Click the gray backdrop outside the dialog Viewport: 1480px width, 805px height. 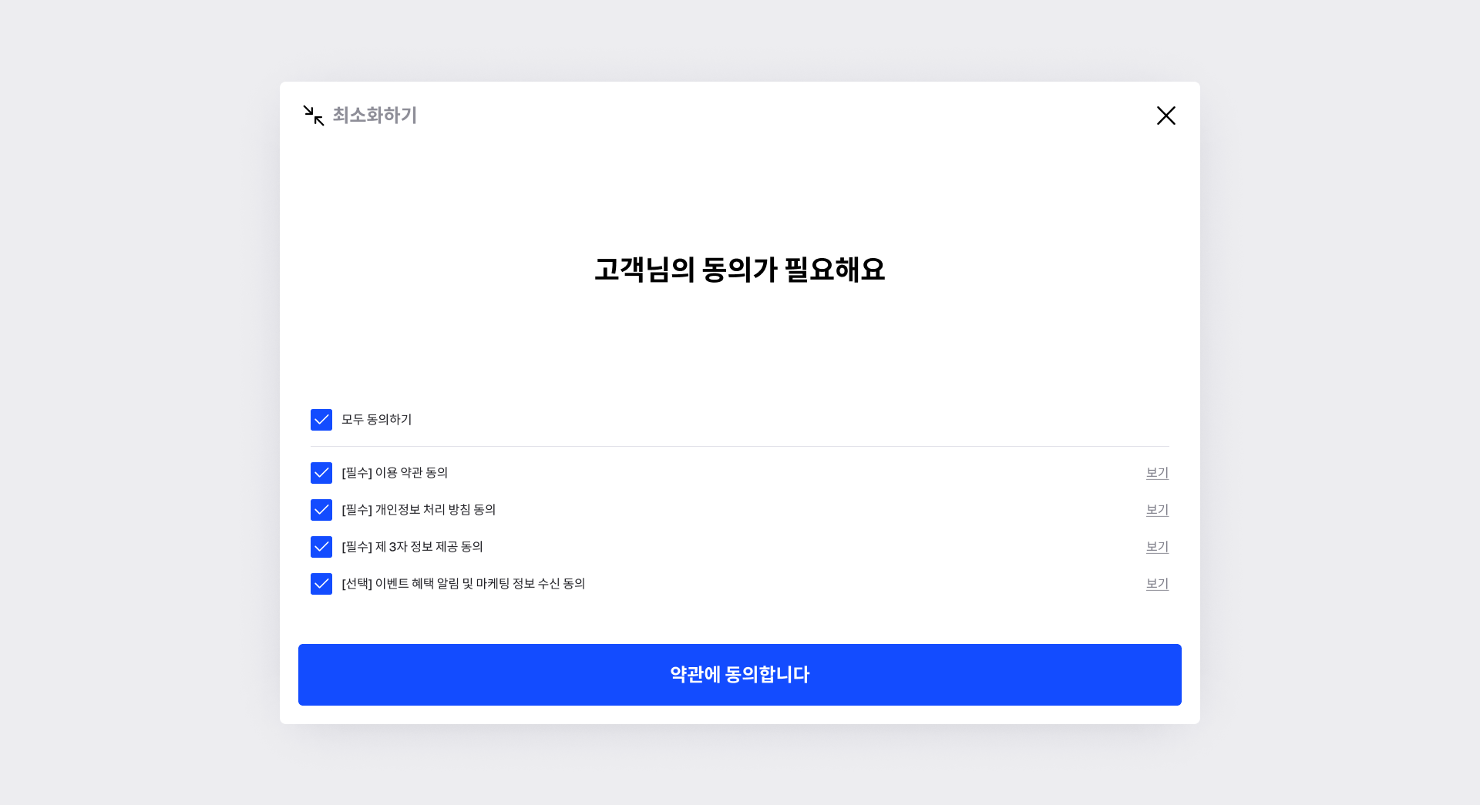pos(139,401)
